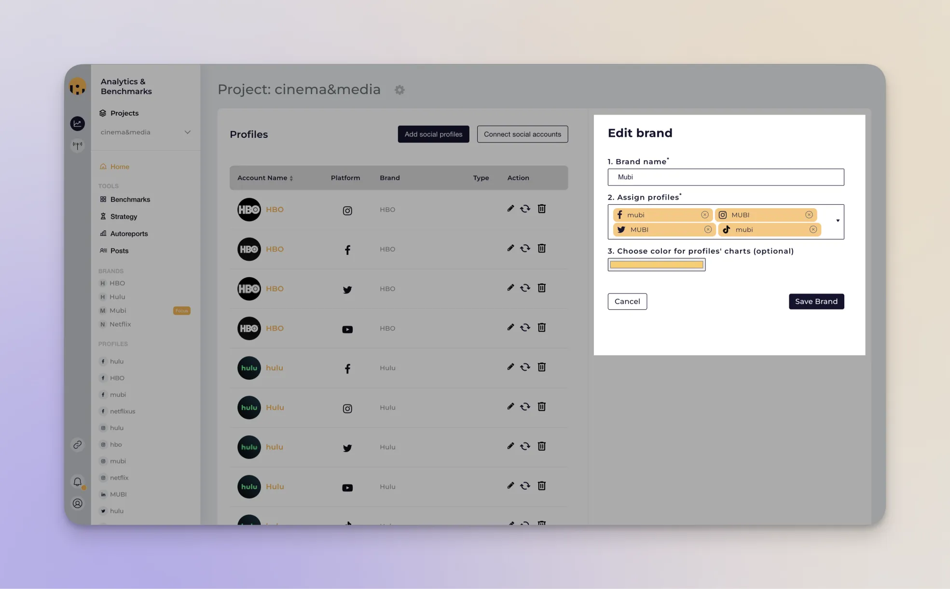The height and width of the screenshot is (589, 950).
Task: Open the listening antenna icon in left rail
Action: coord(77,145)
